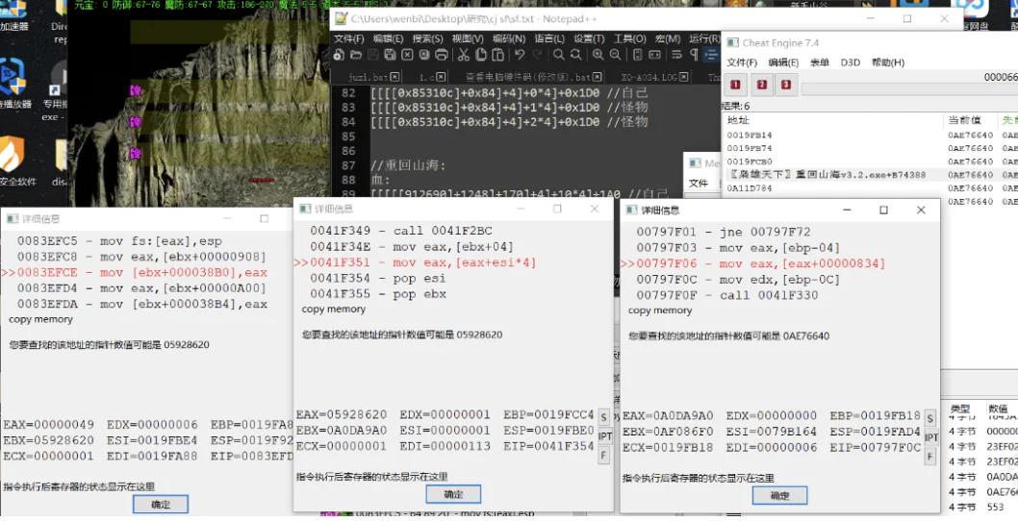Click the Cut scissors icon in Notepad++

[x=464, y=55]
